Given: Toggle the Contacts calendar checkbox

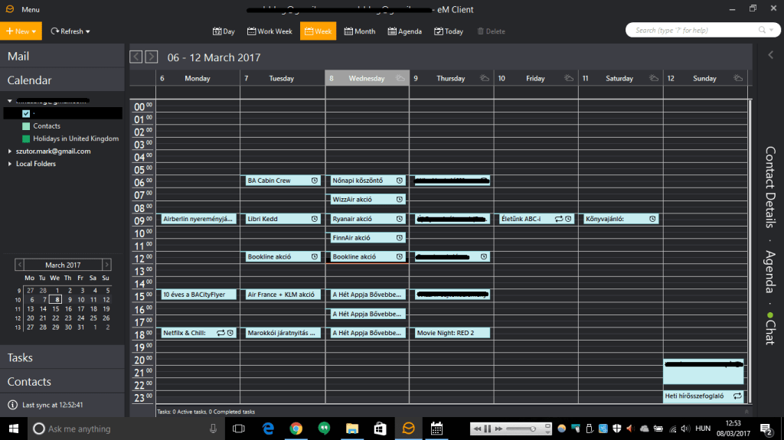Looking at the screenshot, I should 27,126.
